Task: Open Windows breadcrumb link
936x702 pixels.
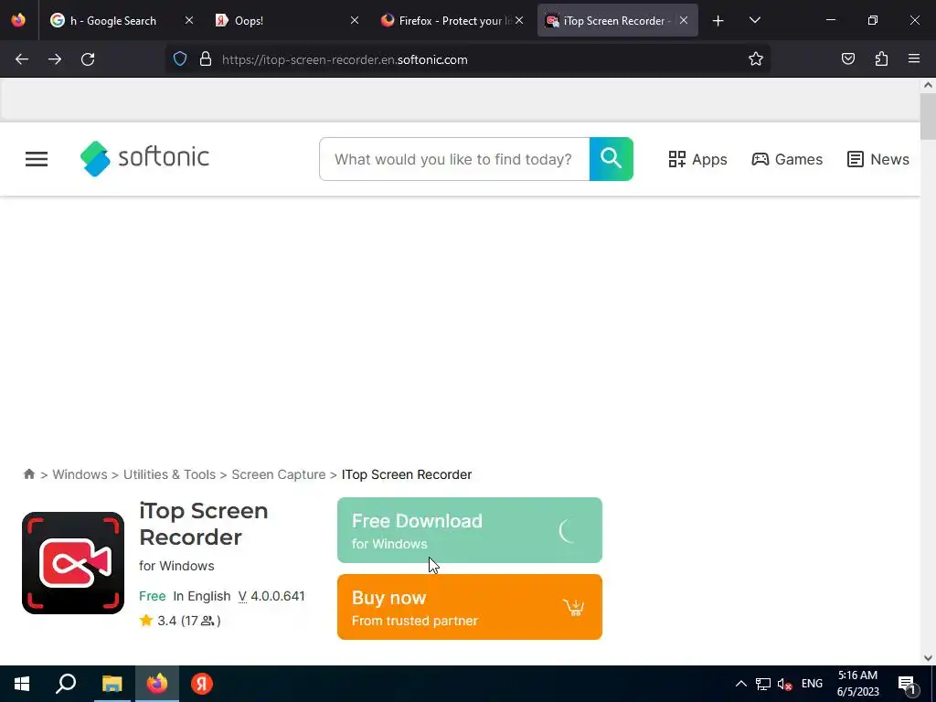Action: (80, 474)
